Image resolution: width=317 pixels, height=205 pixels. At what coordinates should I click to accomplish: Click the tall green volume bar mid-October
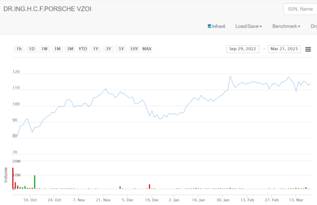point(35,182)
